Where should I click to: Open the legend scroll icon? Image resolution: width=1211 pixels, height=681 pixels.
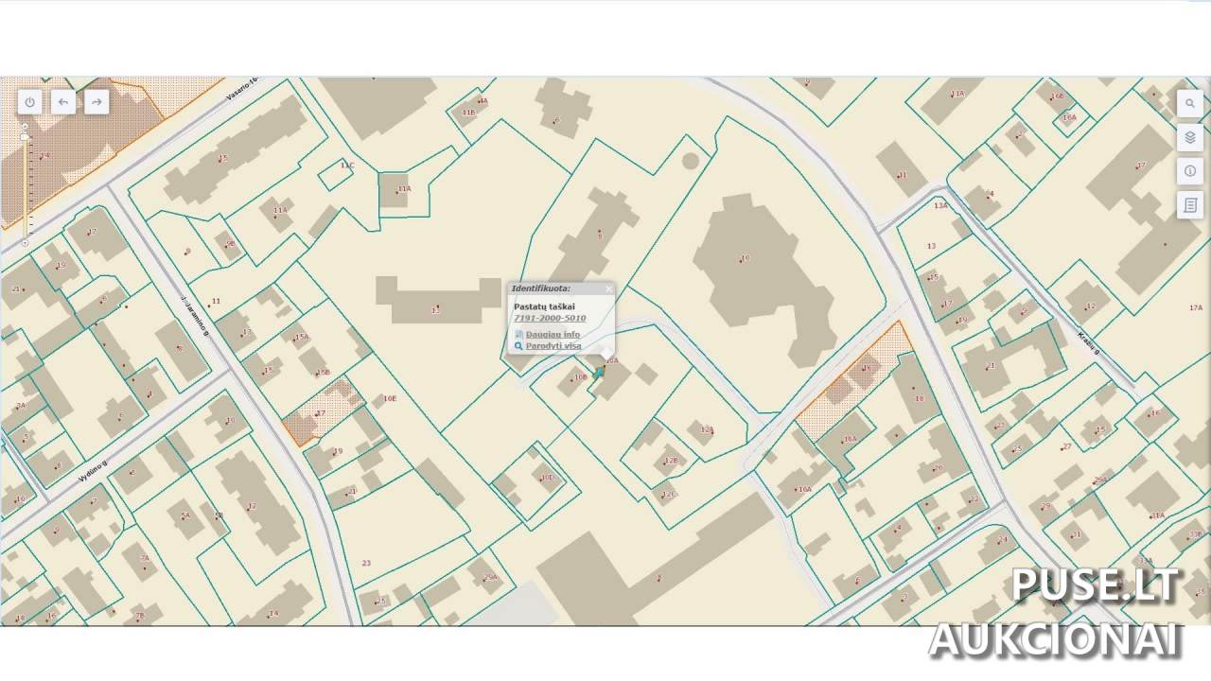[1189, 205]
